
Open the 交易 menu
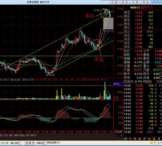pos(135,2)
